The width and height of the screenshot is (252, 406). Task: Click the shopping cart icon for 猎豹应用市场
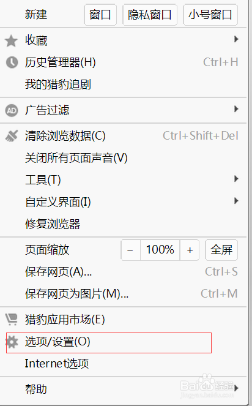[12, 319]
